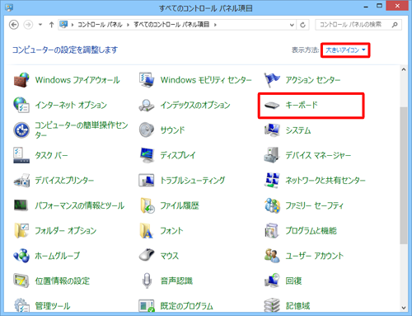Select すべてのコントロール パネル項目 breadcrumb segment
This screenshot has height=316, width=412.
(x=171, y=25)
